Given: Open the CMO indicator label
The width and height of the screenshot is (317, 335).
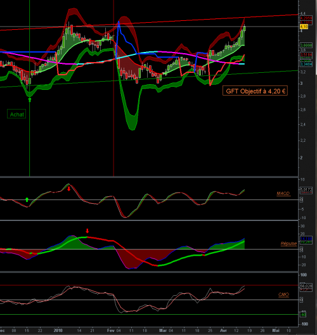Looking at the screenshot, I should click(x=283, y=295).
